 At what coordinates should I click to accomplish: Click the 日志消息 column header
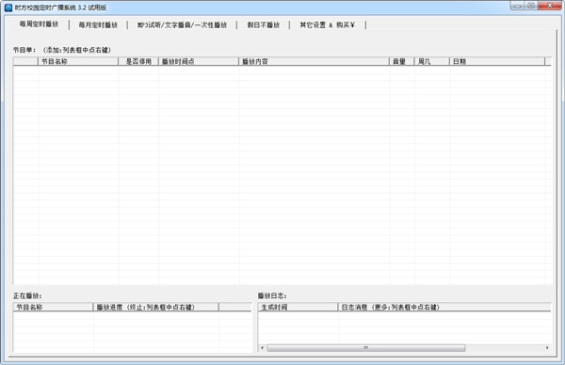click(444, 307)
